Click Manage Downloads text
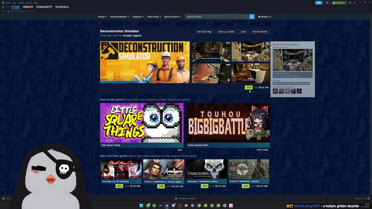372x209 pixels. (x=187, y=199)
